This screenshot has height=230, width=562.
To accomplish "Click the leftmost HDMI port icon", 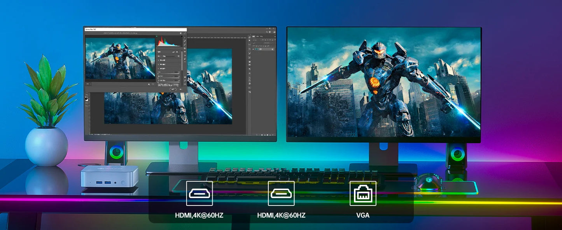I will 199,193.
